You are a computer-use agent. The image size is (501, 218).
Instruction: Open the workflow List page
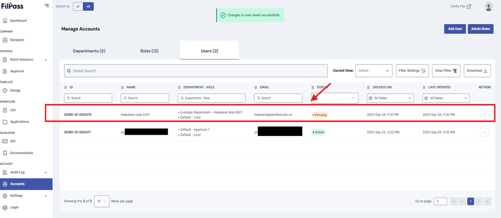13,110
